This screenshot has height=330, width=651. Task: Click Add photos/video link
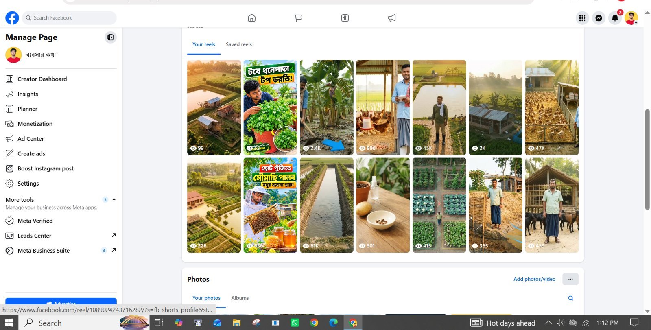click(534, 279)
